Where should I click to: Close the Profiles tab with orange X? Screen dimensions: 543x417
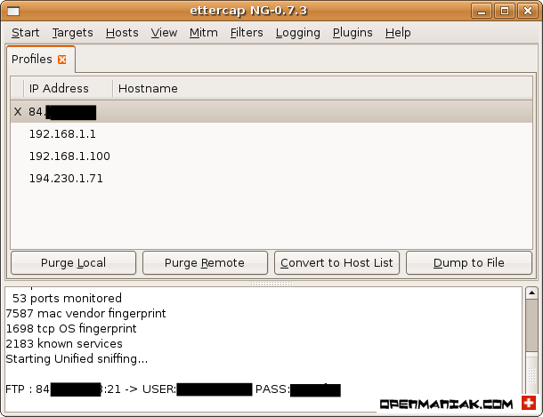[x=62, y=60]
